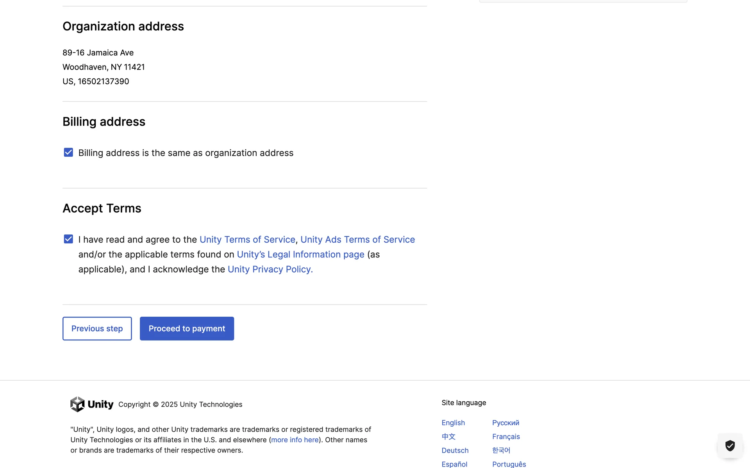Open Unity Ads Terms of Service link
Image resolution: width=750 pixels, height=468 pixels.
coord(357,239)
